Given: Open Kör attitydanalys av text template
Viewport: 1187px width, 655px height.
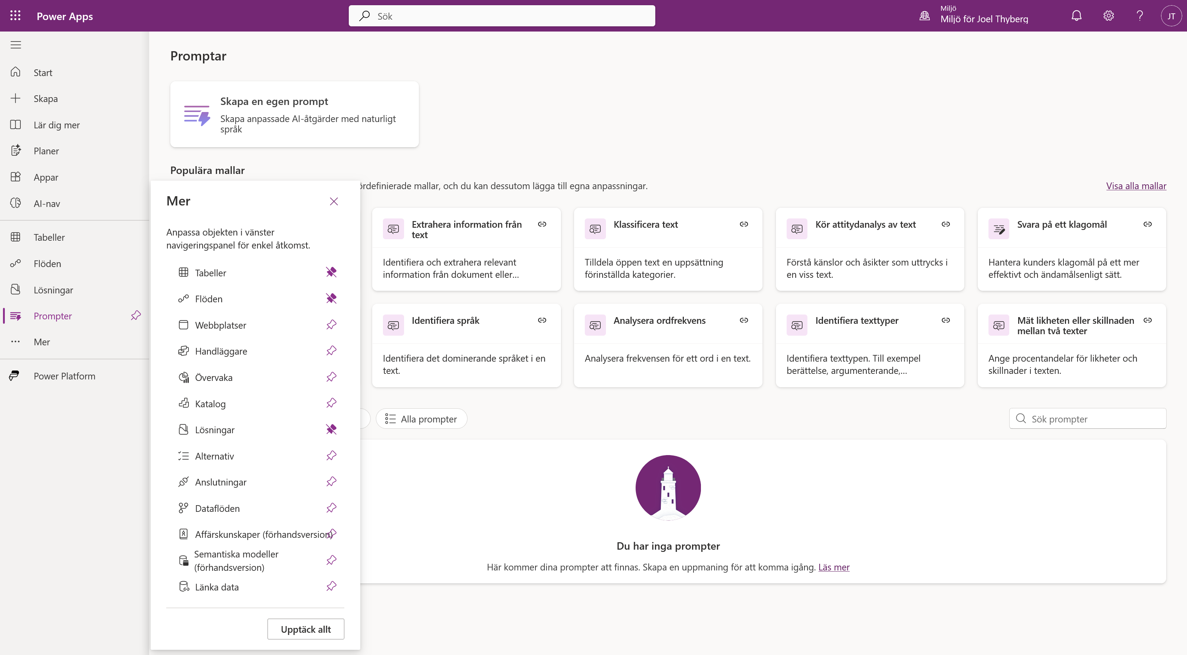Looking at the screenshot, I should click(869, 249).
